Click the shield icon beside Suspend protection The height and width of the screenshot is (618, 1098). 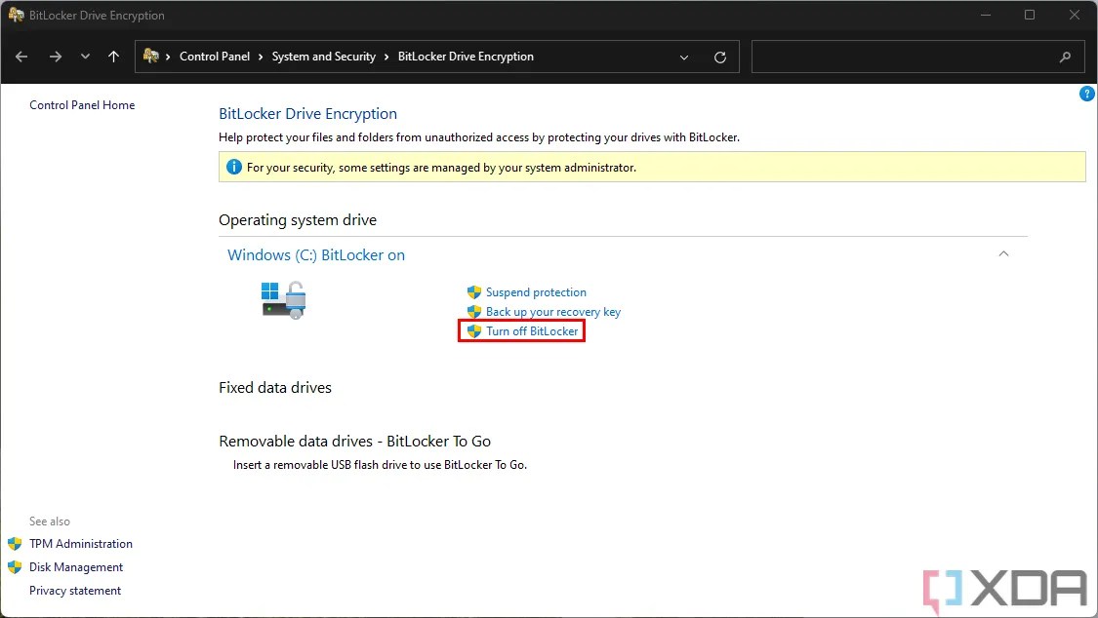coord(473,291)
